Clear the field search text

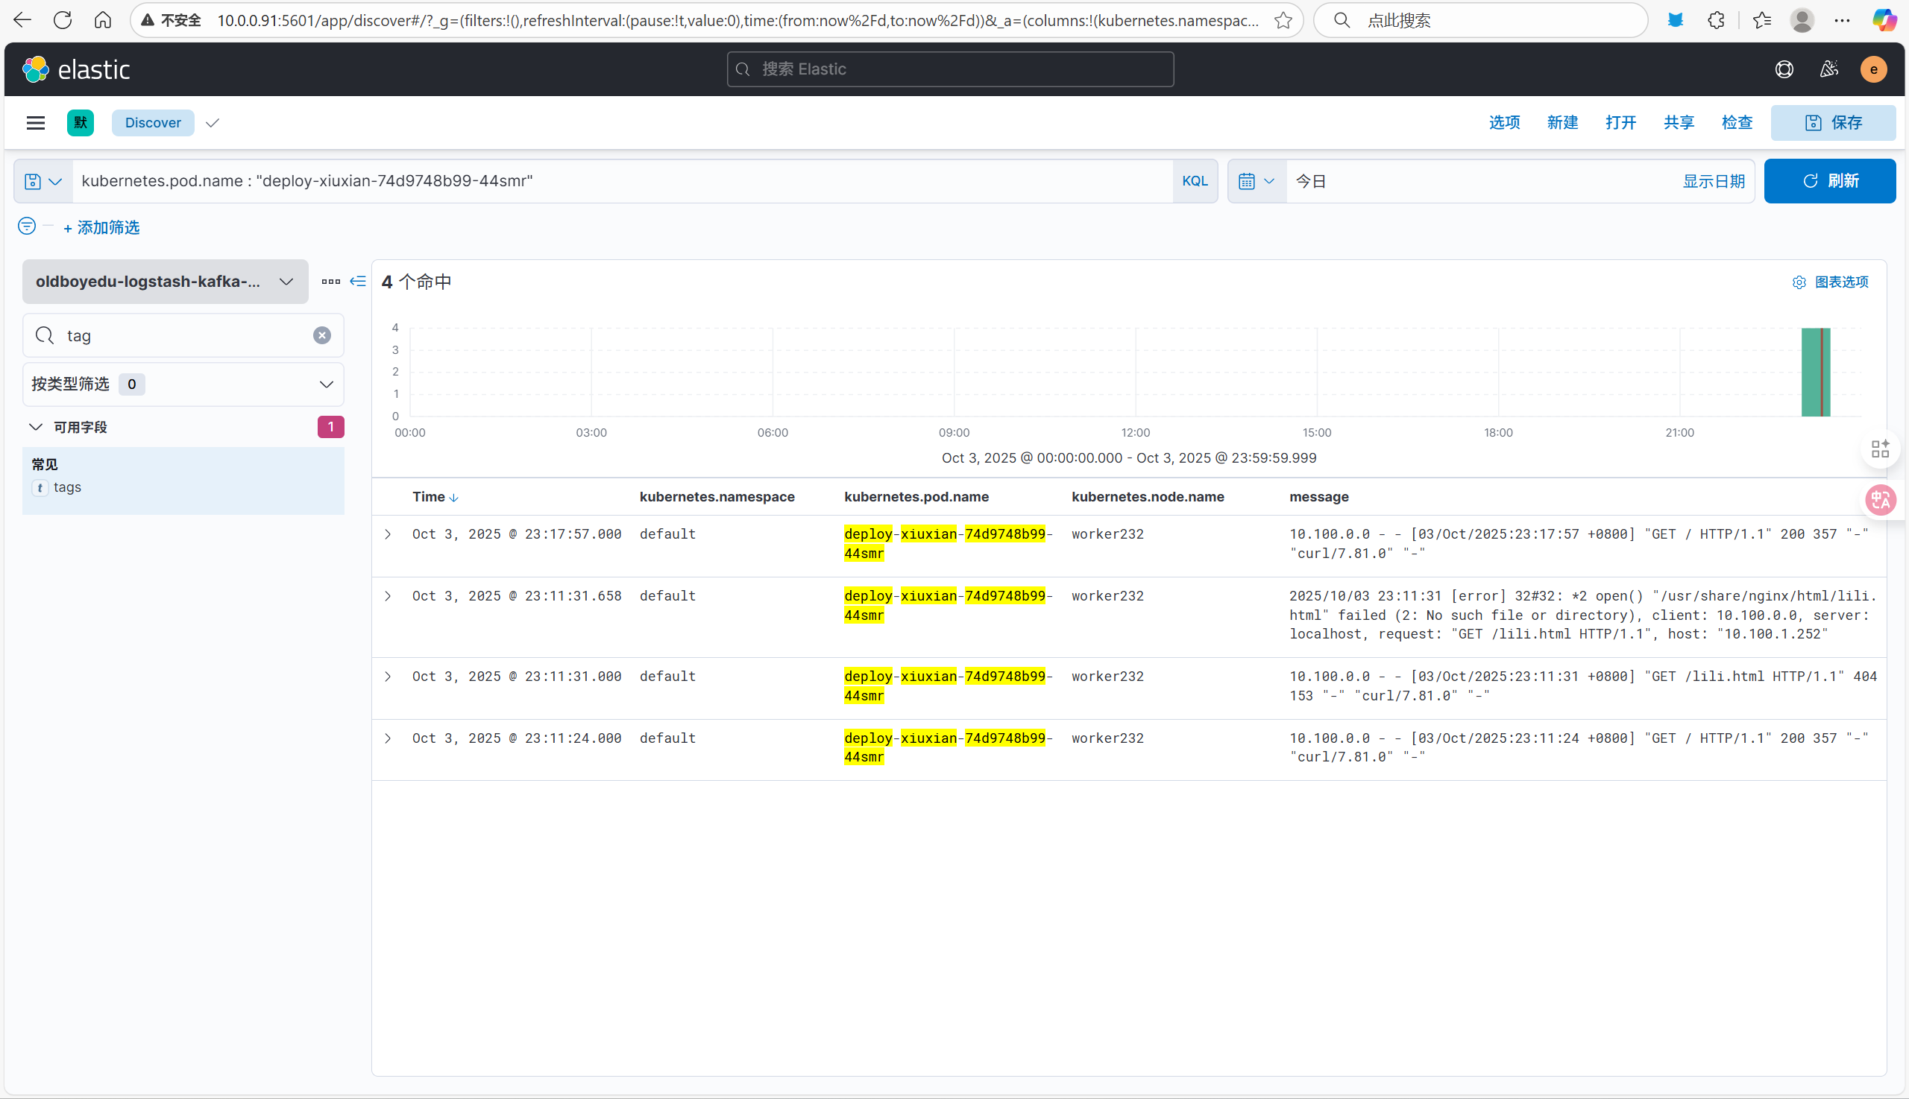coord(322,335)
